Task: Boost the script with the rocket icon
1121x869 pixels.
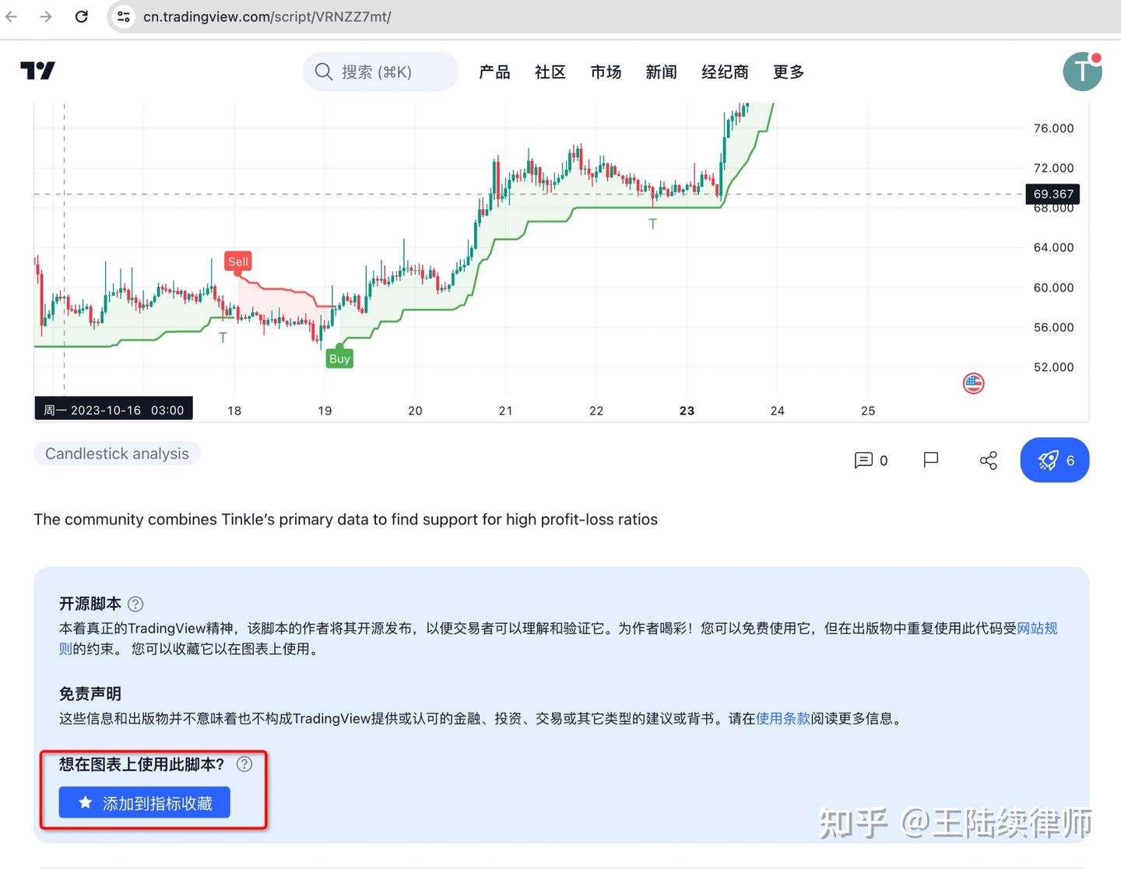Action: pos(1054,460)
